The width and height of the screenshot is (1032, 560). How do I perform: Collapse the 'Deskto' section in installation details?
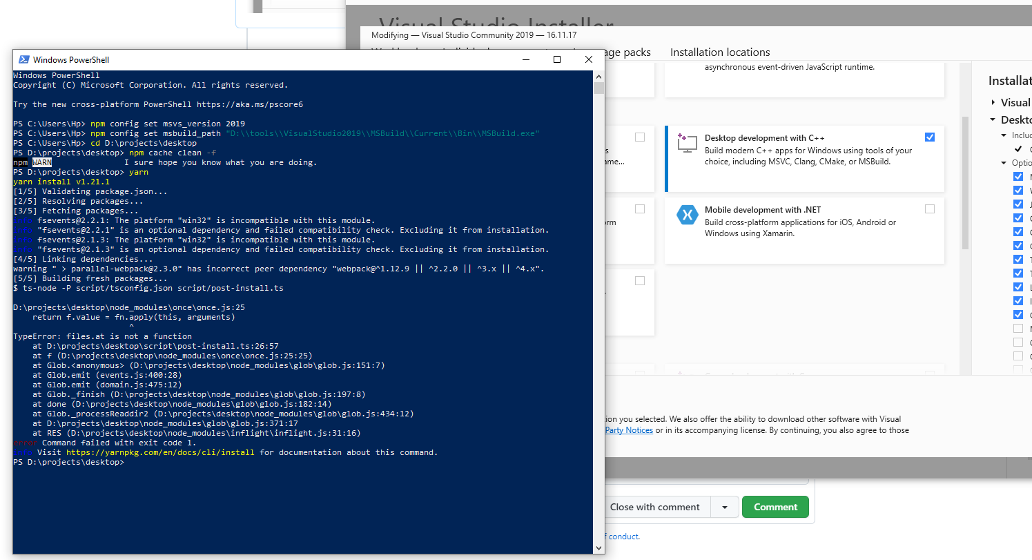[993, 120]
